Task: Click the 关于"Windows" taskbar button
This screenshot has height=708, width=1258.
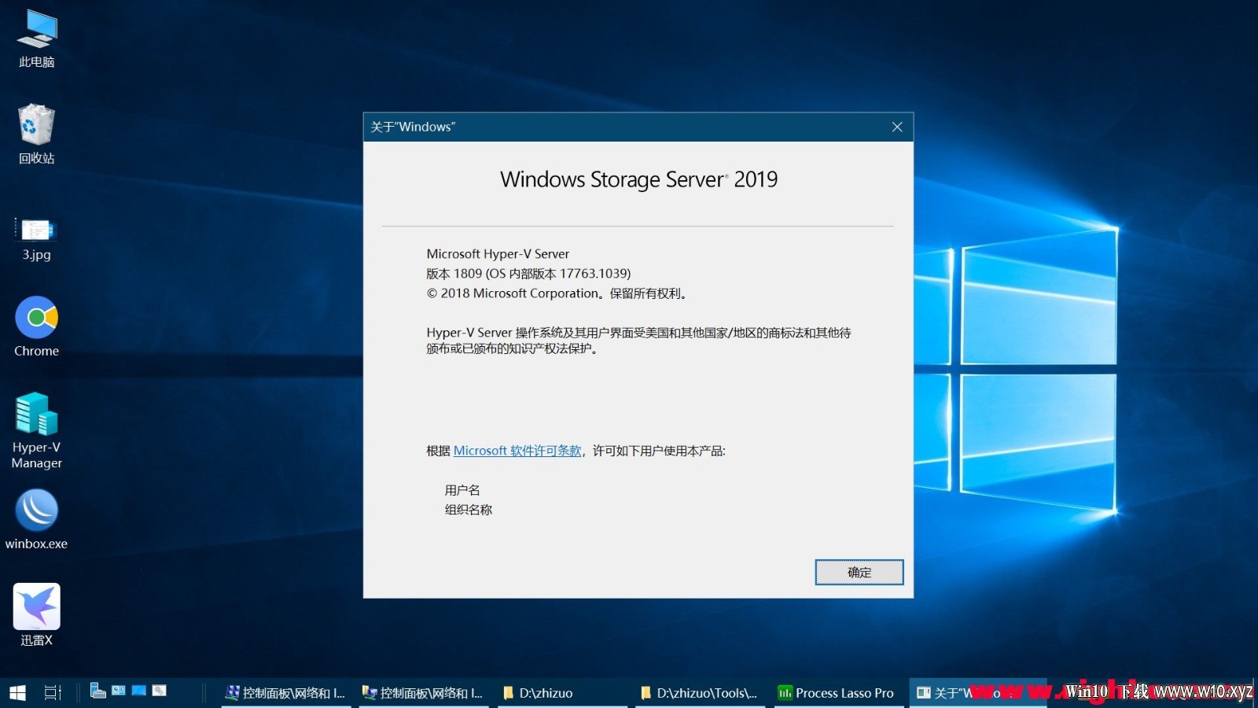Action: 977,692
